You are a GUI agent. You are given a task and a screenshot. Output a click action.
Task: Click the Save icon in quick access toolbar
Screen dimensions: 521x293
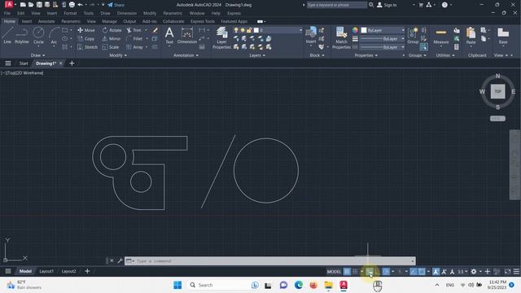(39, 5)
